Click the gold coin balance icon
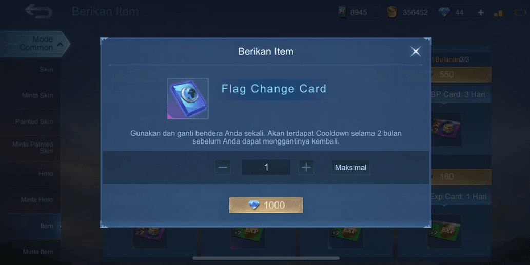This screenshot has height=265, width=530. pyautogui.click(x=392, y=12)
